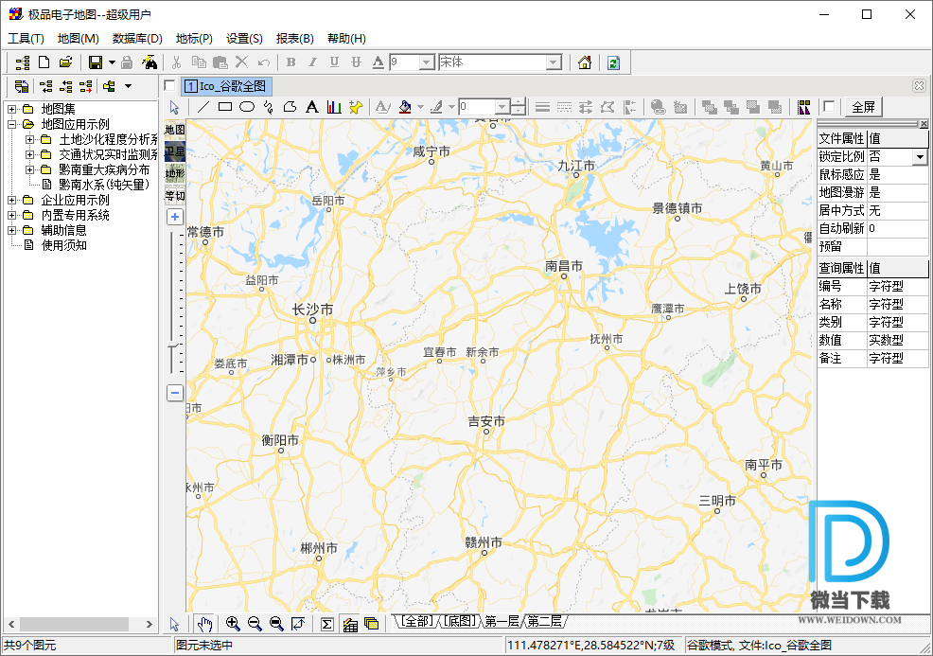Select the line drawing tool
This screenshot has height=656, width=933.
pyautogui.click(x=202, y=107)
